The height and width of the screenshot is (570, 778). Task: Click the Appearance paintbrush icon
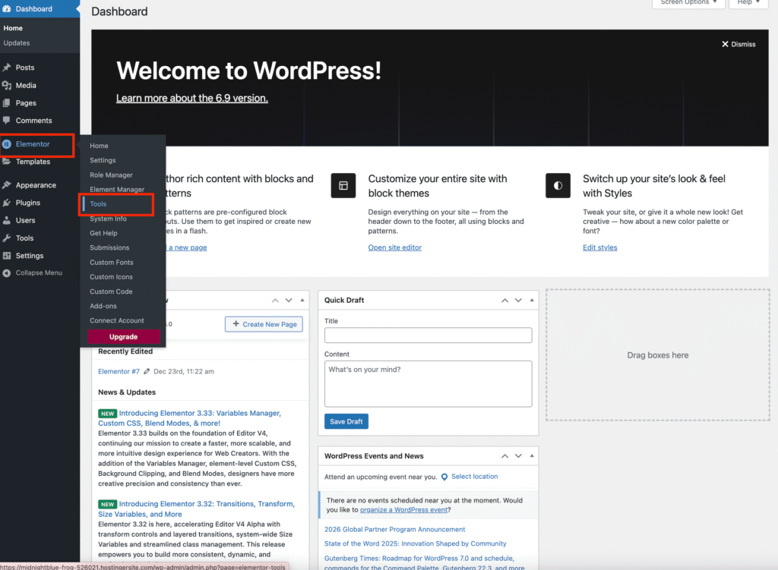click(x=7, y=185)
